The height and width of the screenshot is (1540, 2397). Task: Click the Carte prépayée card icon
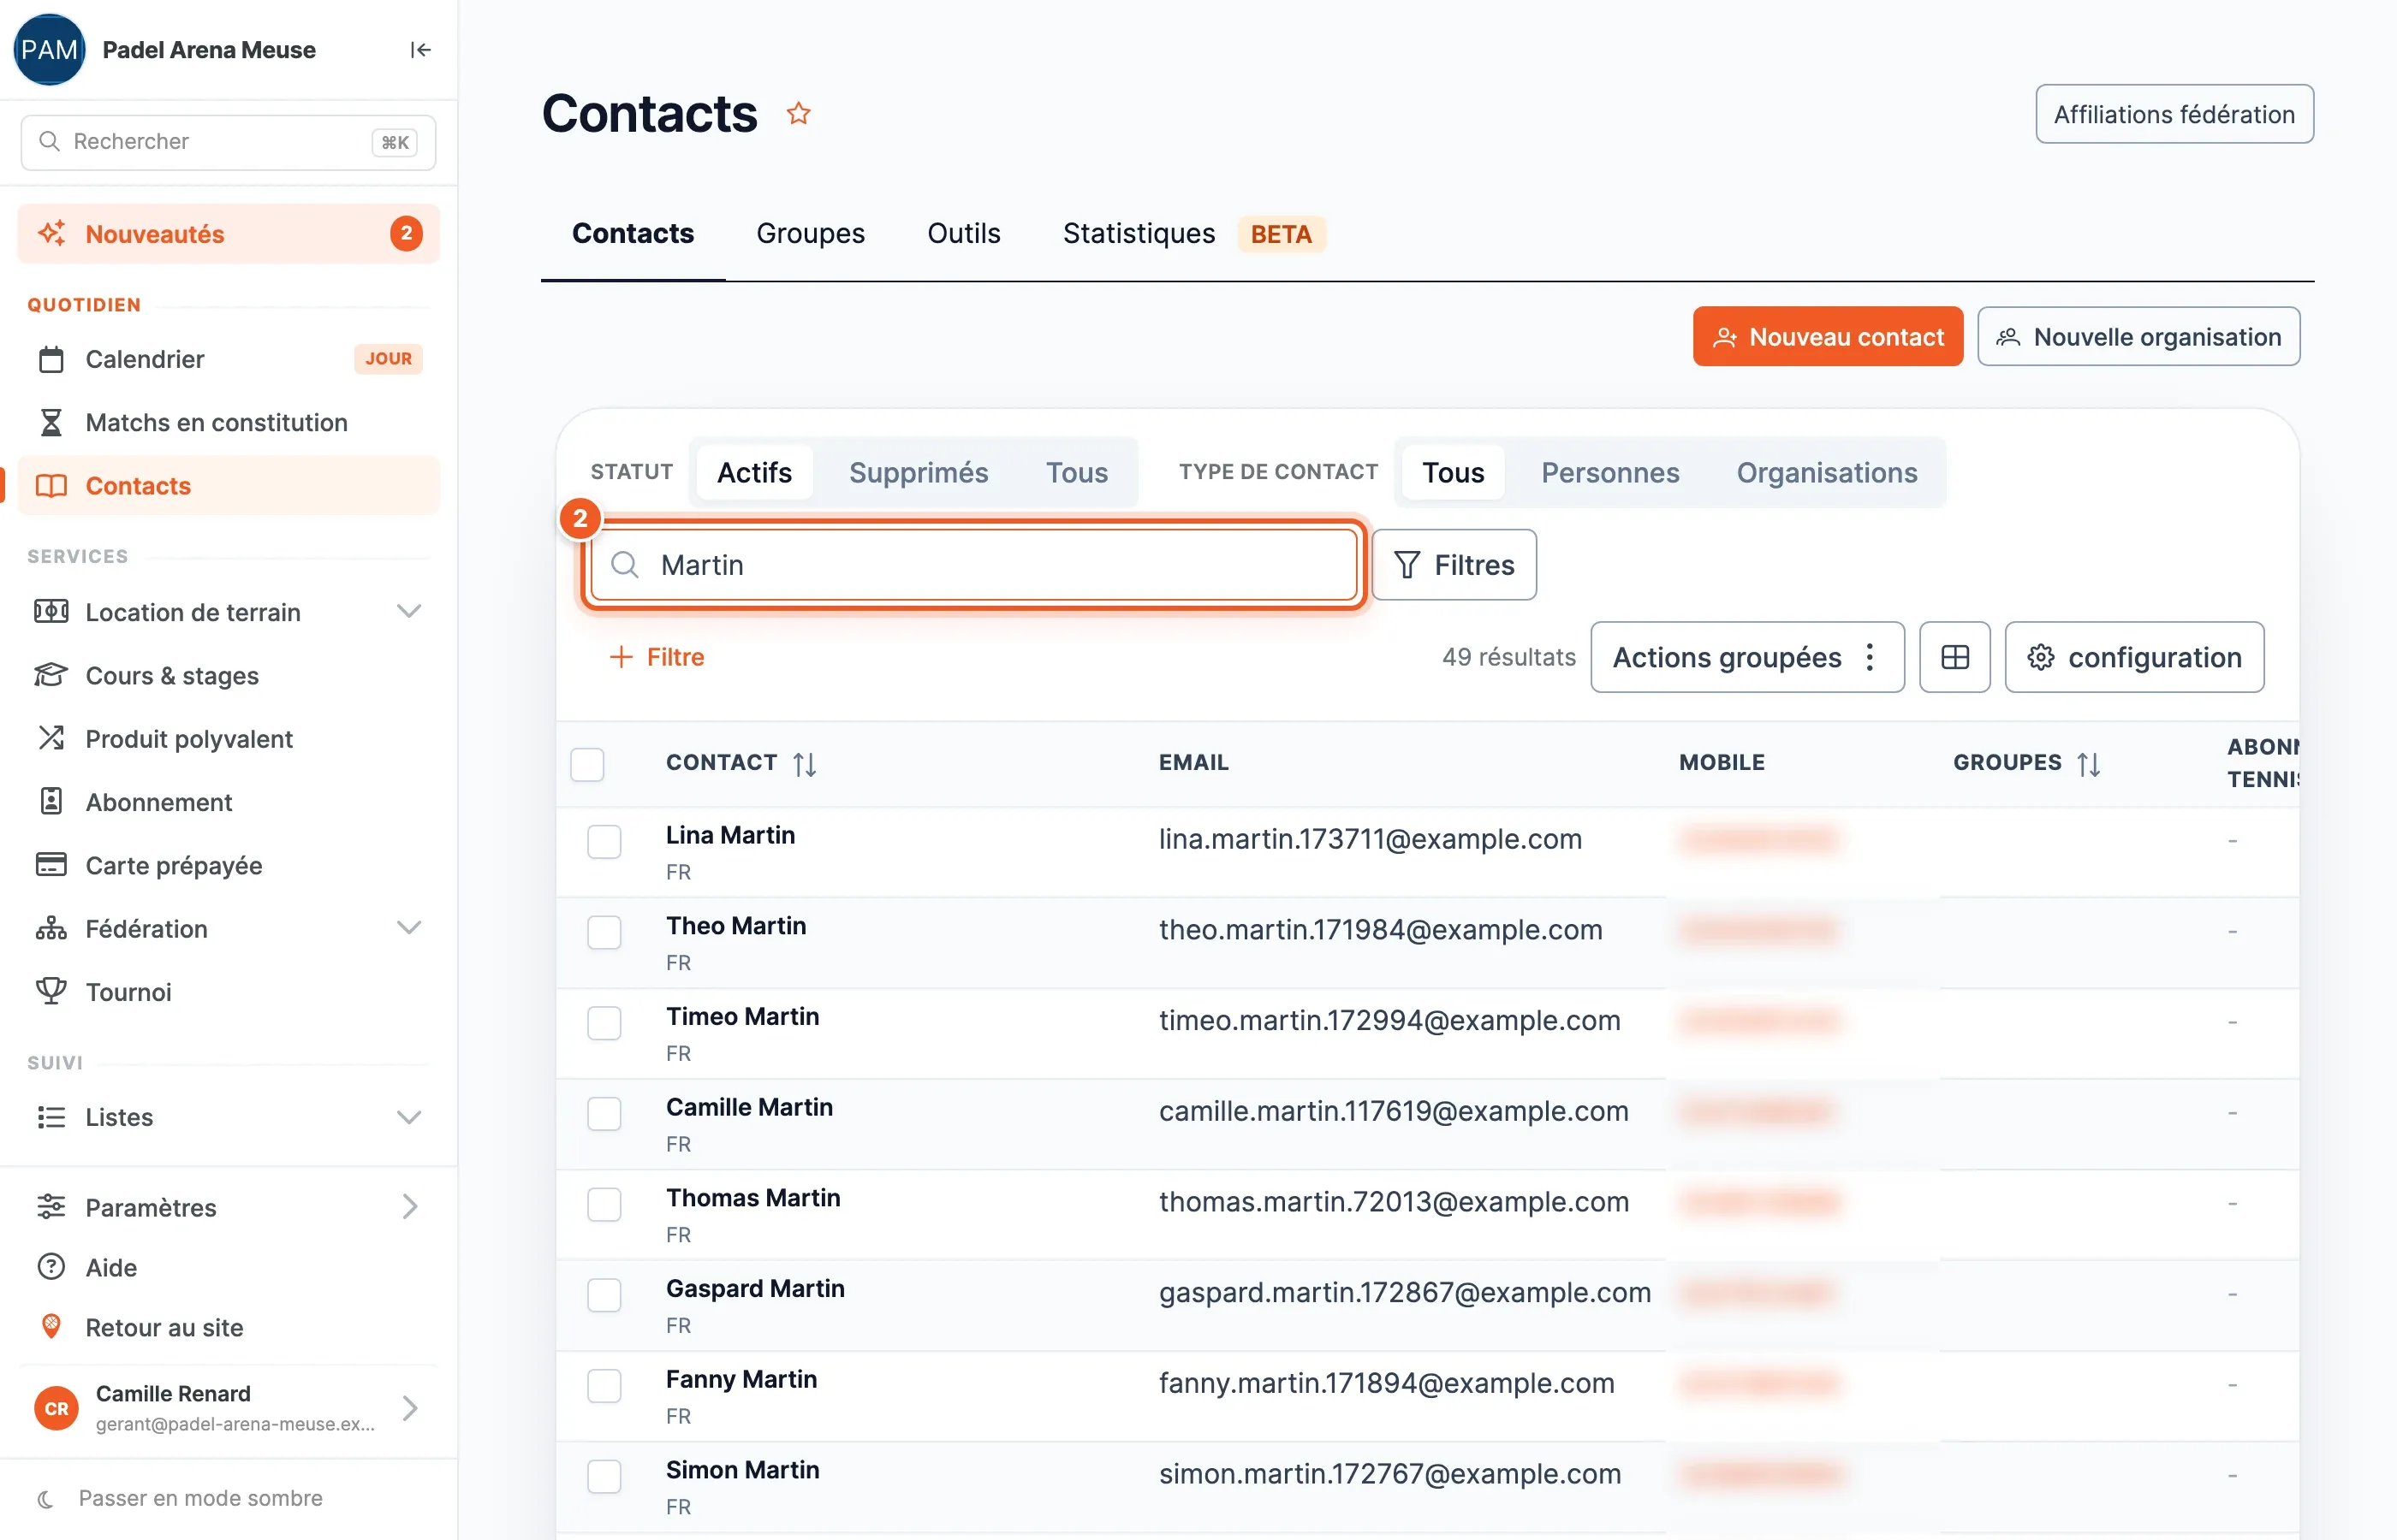51,864
